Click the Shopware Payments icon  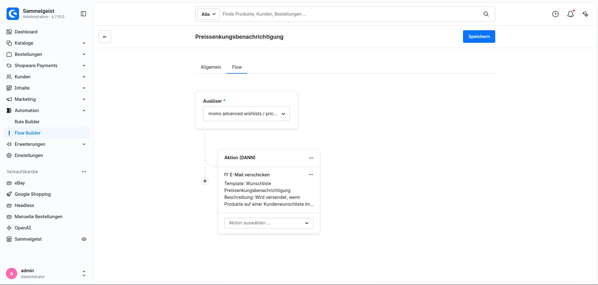point(9,66)
